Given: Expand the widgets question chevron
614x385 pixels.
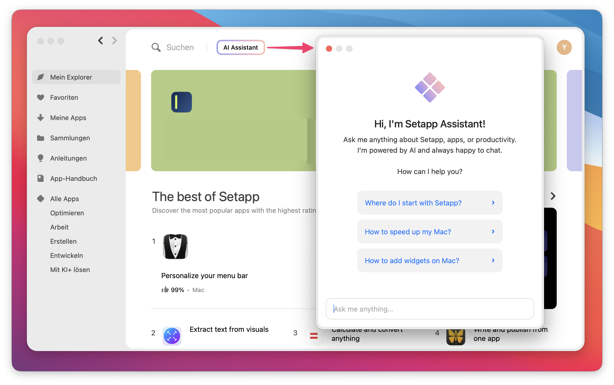Looking at the screenshot, I should pos(494,260).
